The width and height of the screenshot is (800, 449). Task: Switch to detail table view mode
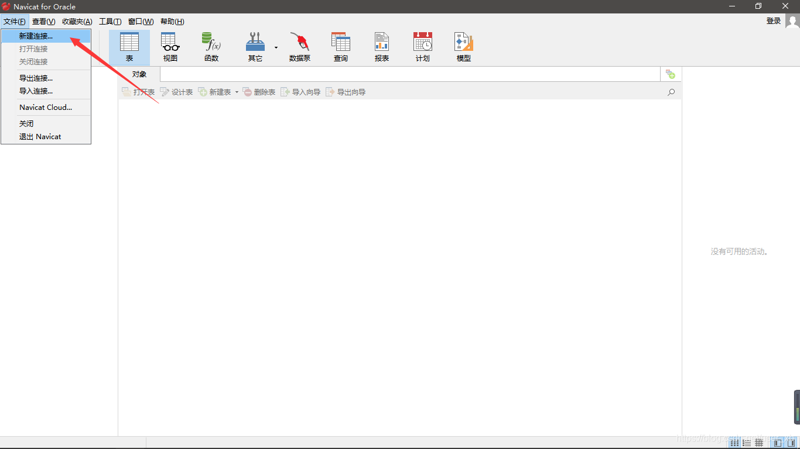click(759, 443)
